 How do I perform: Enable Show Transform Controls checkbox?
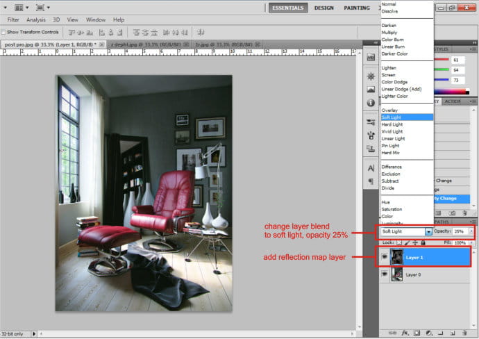(3, 32)
